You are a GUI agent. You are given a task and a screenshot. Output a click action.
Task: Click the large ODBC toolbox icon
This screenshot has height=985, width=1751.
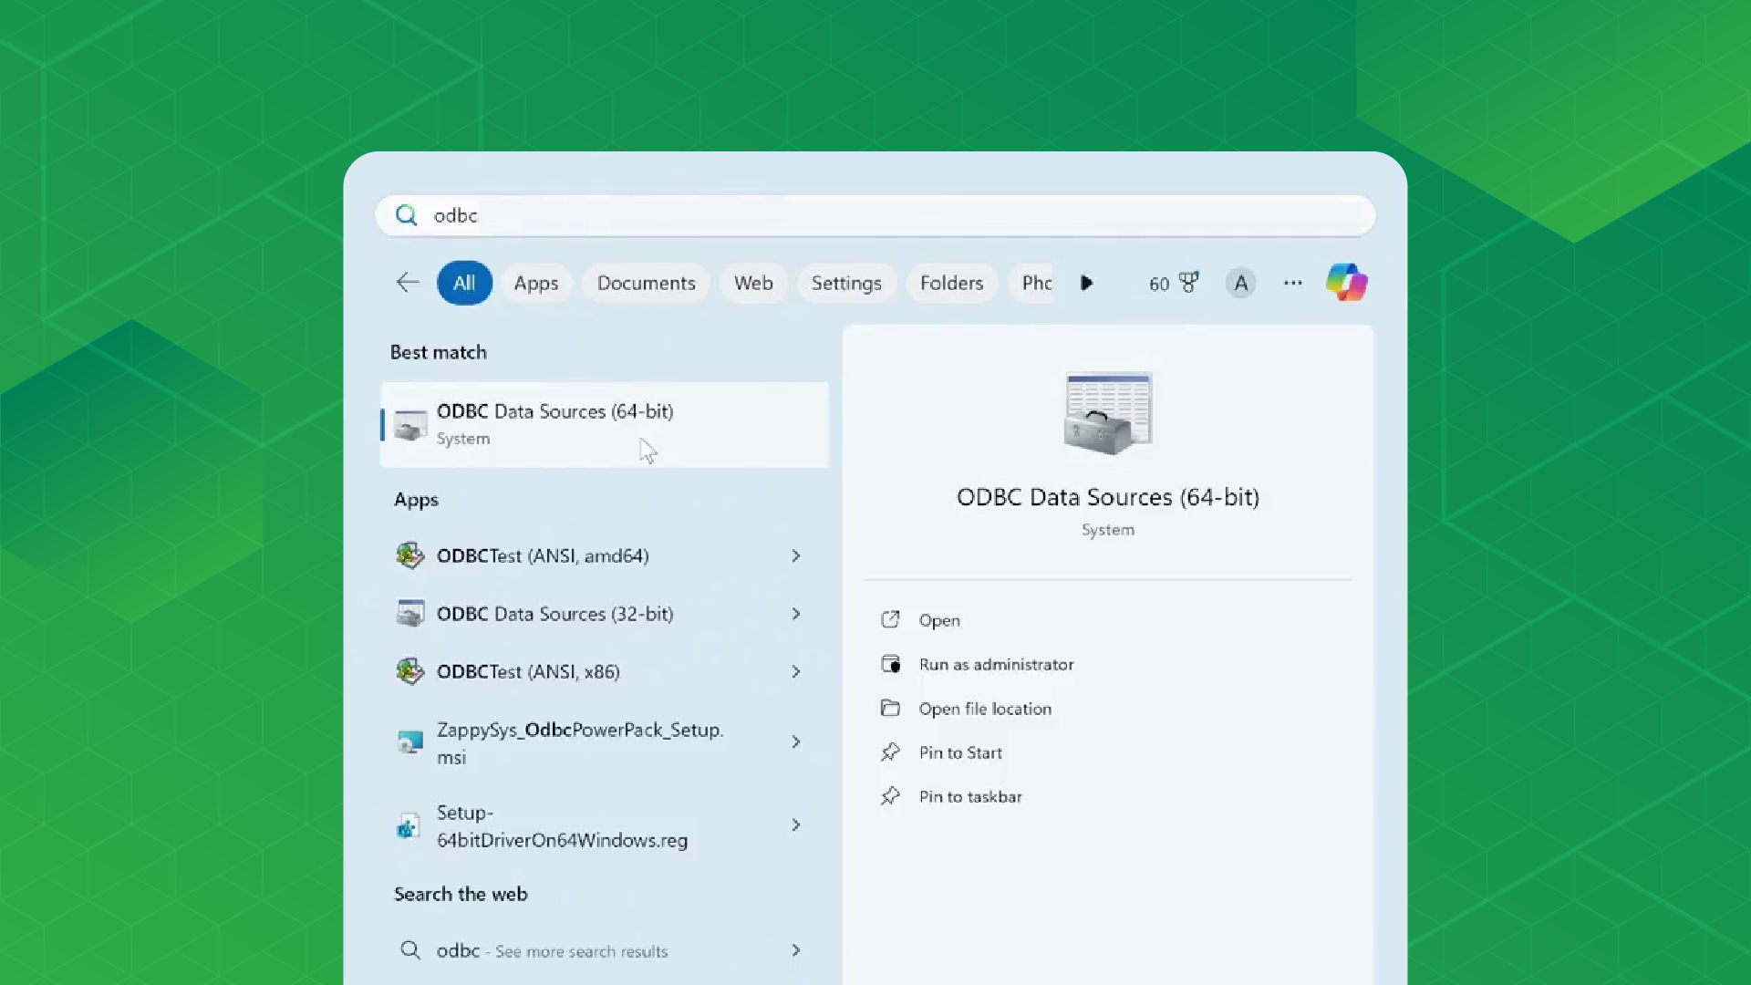(x=1108, y=412)
